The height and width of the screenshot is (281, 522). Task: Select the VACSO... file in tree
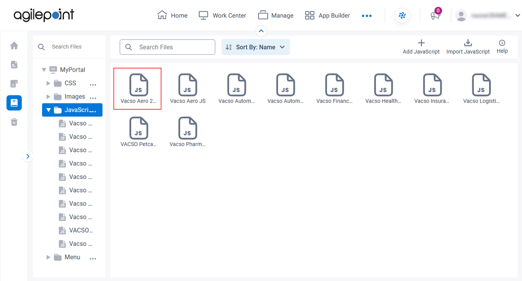[x=76, y=230]
